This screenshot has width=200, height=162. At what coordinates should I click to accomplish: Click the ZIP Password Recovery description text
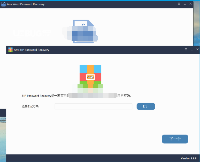coord(76,96)
